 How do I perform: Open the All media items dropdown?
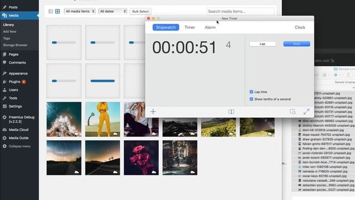(80, 11)
